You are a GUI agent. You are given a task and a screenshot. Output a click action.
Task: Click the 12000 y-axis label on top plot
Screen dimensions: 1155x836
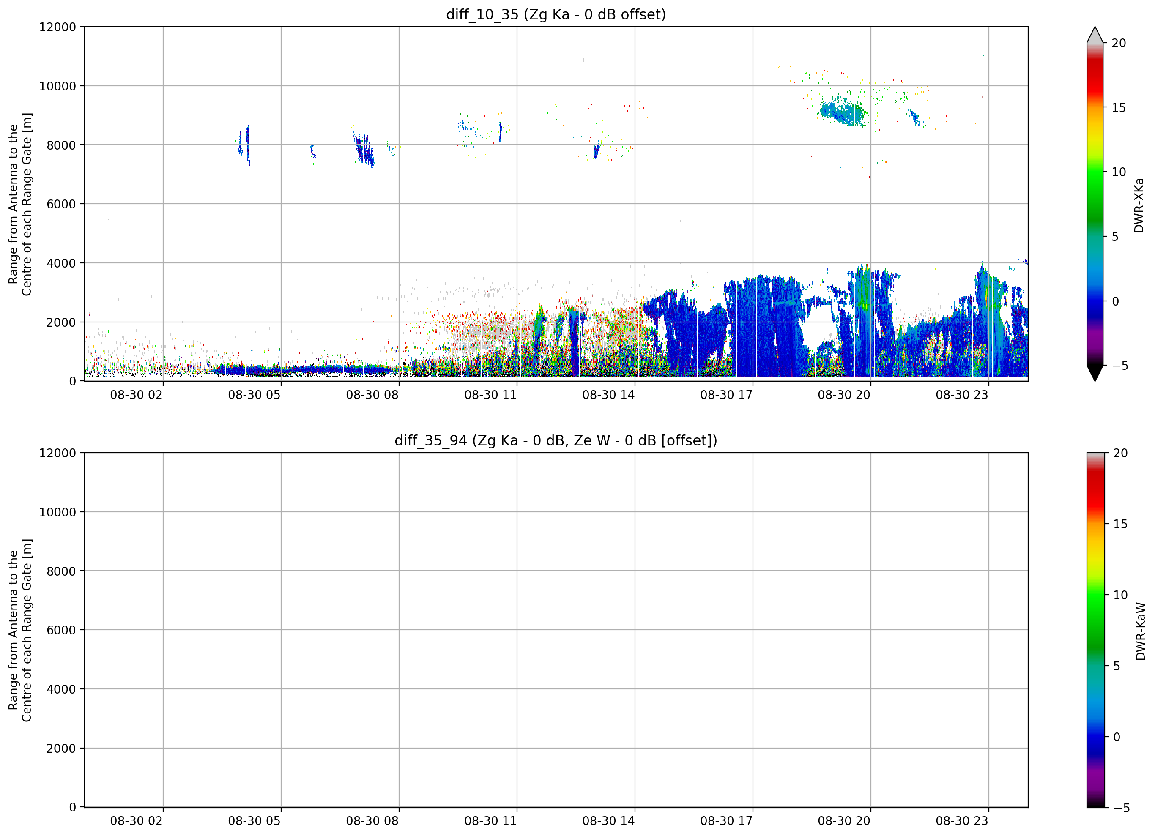click(x=57, y=27)
